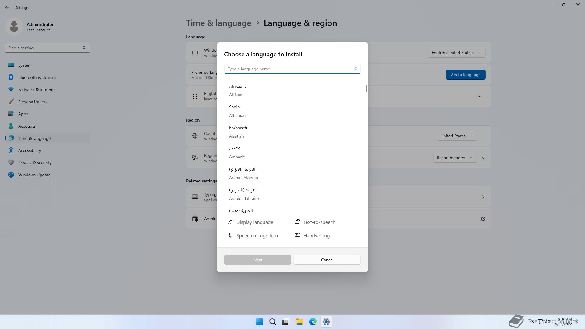Expand the Regional format section chevron
585x329 pixels.
tap(483, 158)
